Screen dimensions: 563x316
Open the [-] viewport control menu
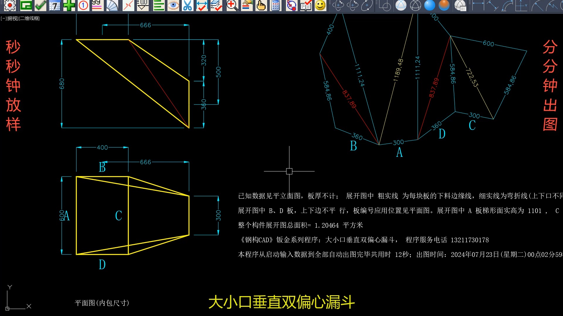[x=3, y=18]
